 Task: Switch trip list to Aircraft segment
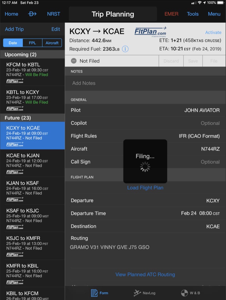tap(52, 43)
